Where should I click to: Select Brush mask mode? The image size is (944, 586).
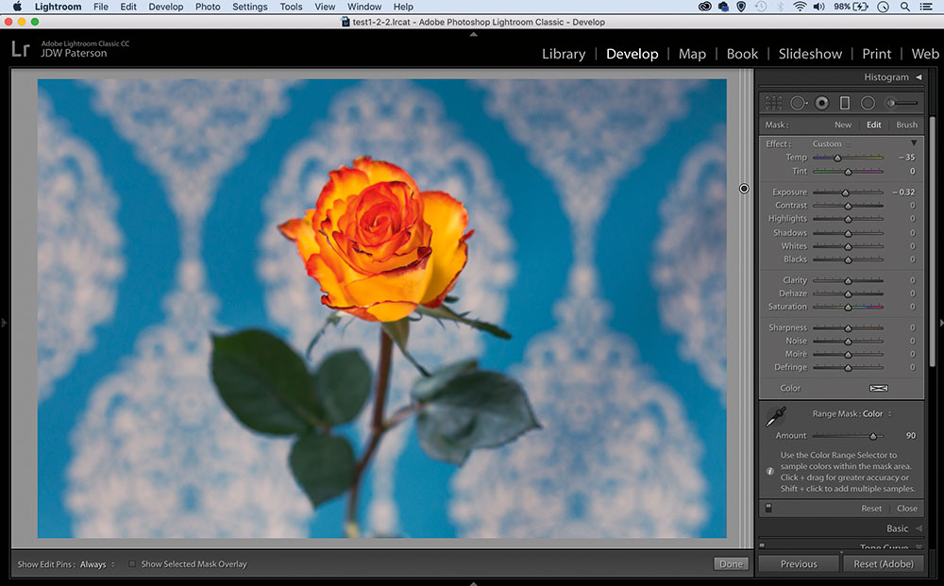906,126
